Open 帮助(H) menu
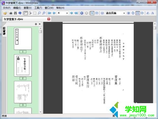Screen dimensions: 158x119 click(60, 8)
